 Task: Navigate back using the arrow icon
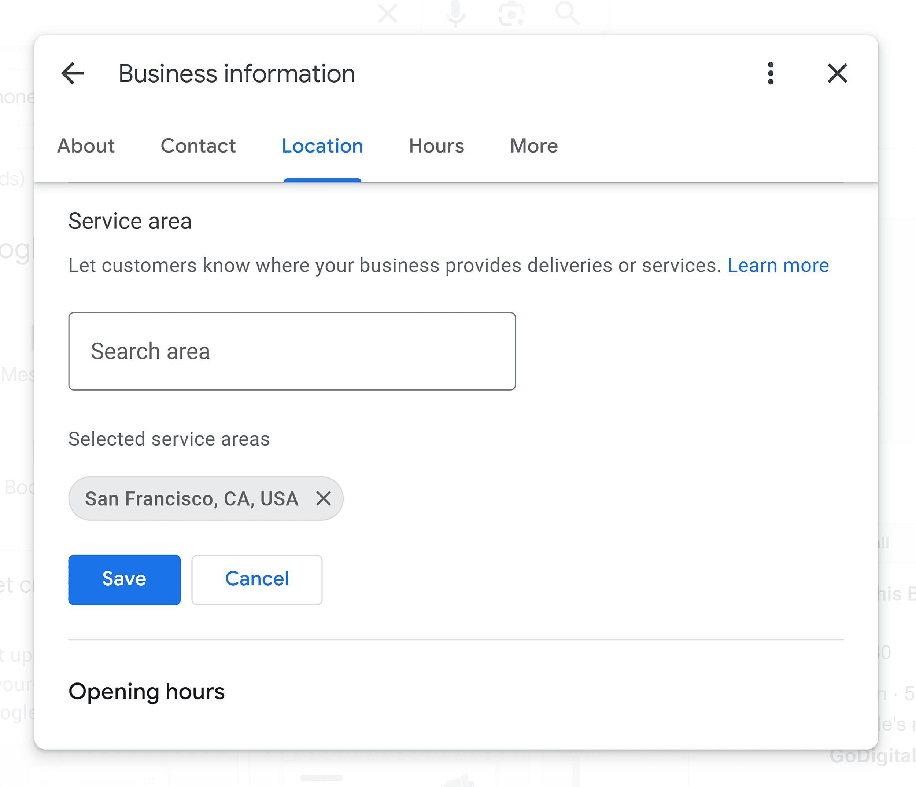click(73, 73)
